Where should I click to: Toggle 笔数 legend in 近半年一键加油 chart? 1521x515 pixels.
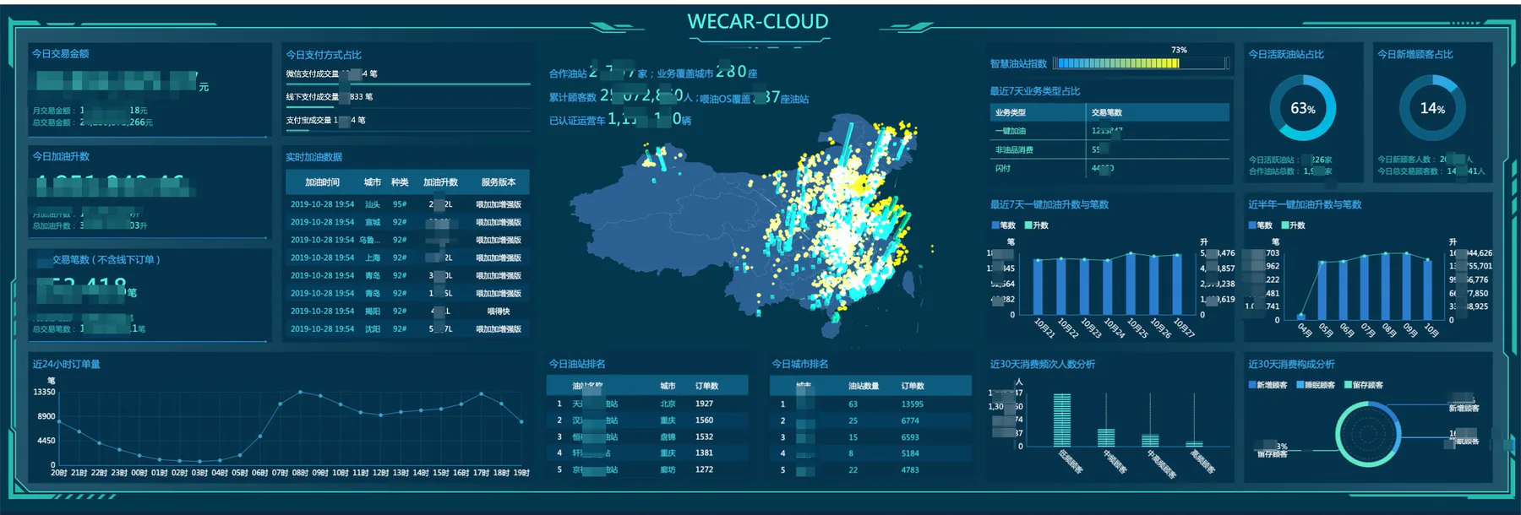coord(1262,225)
